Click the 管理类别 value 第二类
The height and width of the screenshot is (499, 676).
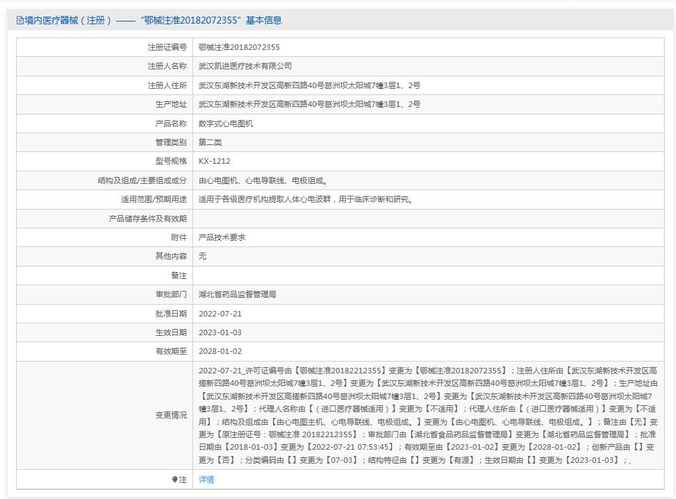(211, 142)
